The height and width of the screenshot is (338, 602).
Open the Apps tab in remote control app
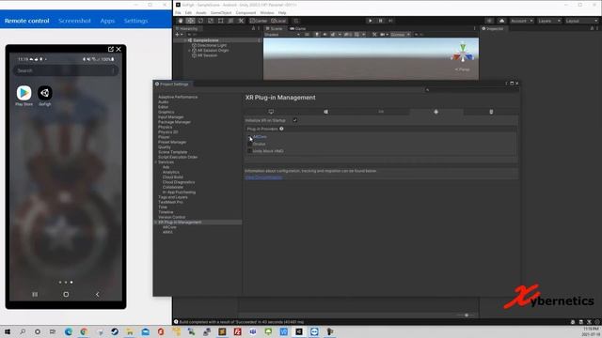(x=107, y=21)
